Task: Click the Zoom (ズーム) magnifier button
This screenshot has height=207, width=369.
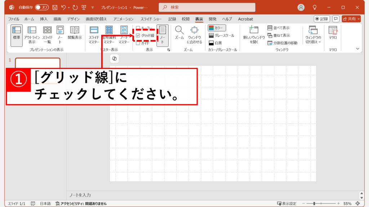Action: pyautogui.click(x=179, y=33)
